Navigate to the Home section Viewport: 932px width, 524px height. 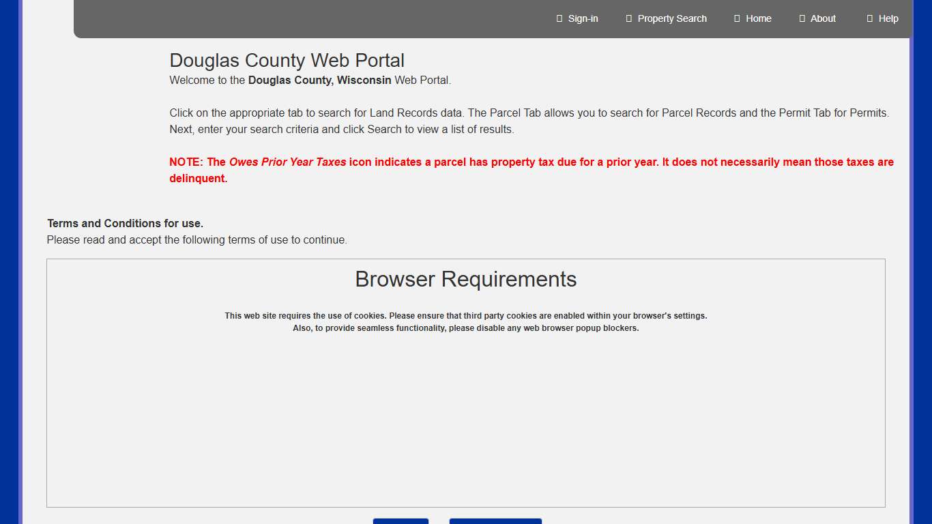pyautogui.click(x=759, y=18)
